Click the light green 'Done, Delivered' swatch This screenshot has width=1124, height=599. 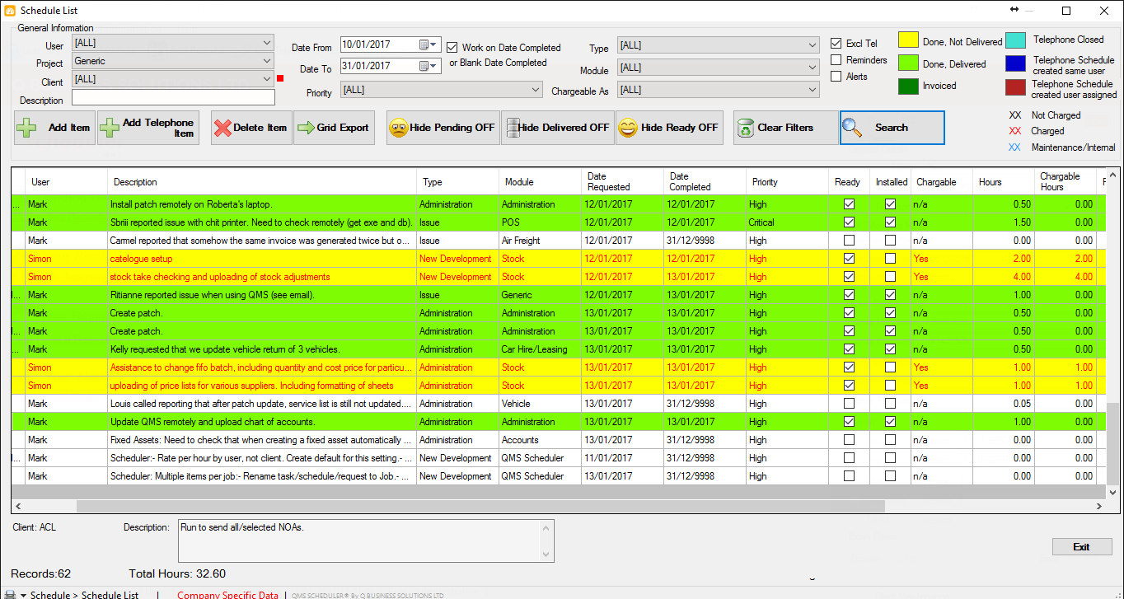coord(908,63)
